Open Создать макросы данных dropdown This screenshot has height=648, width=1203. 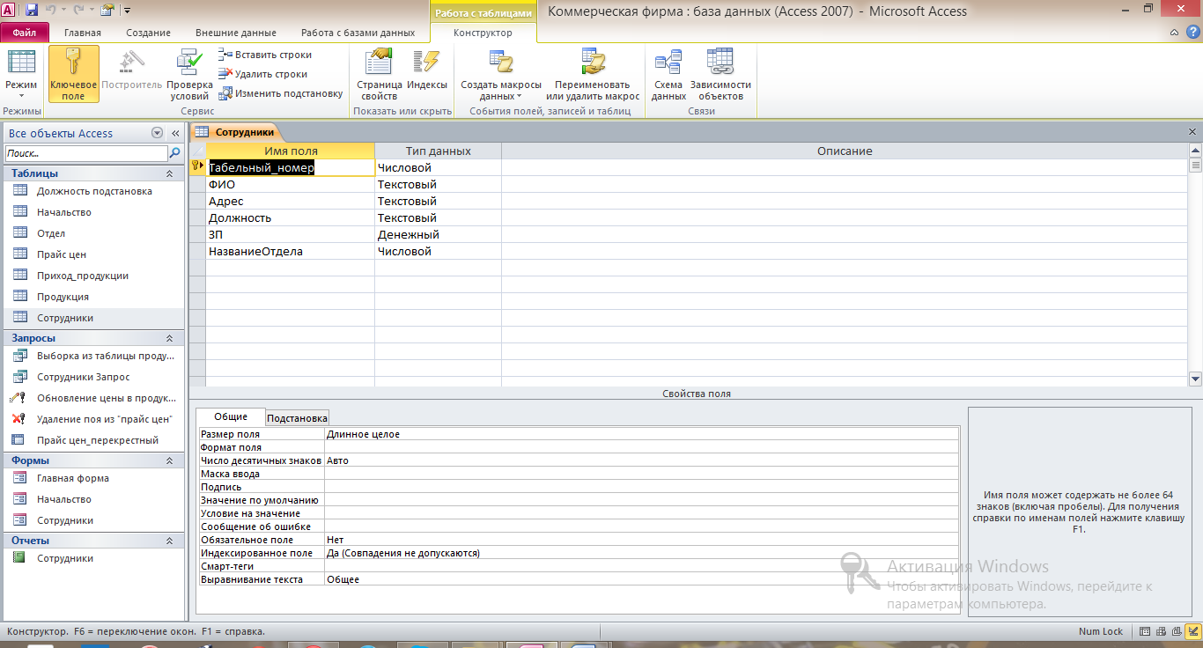[501, 74]
